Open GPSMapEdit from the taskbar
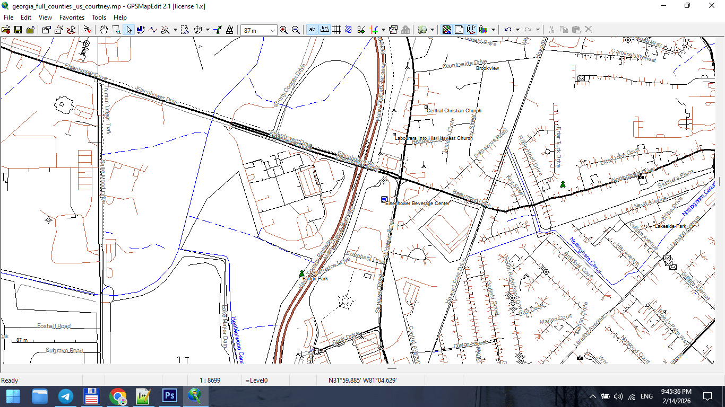The image size is (725, 407). point(195,396)
